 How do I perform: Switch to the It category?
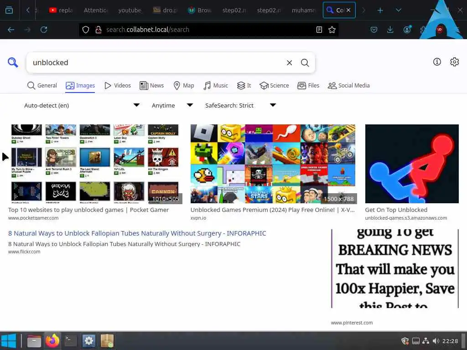(244, 86)
